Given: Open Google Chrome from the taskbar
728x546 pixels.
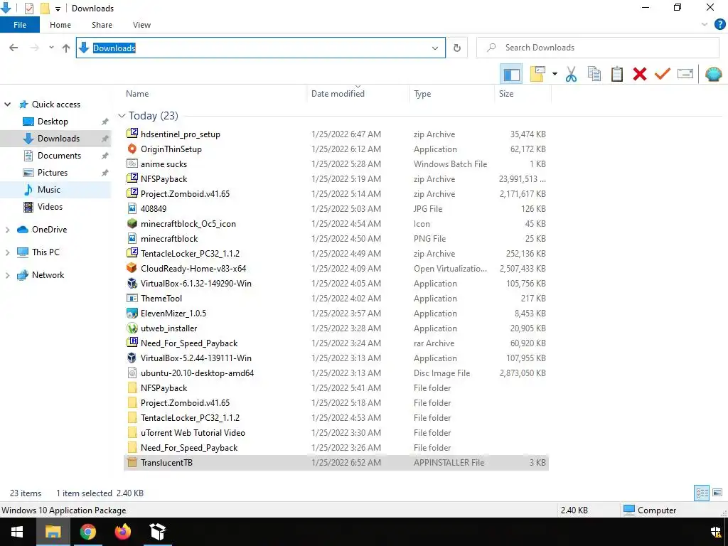Looking at the screenshot, I should (87, 532).
